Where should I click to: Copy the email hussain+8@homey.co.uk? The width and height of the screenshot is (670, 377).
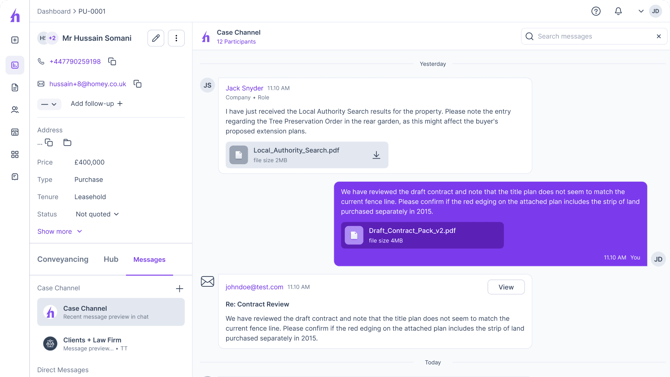[x=137, y=84]
